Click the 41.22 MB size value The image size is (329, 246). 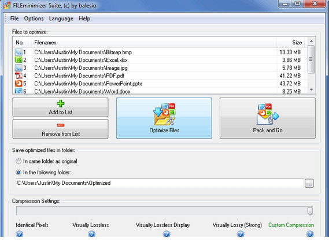(x=290, y=76)
